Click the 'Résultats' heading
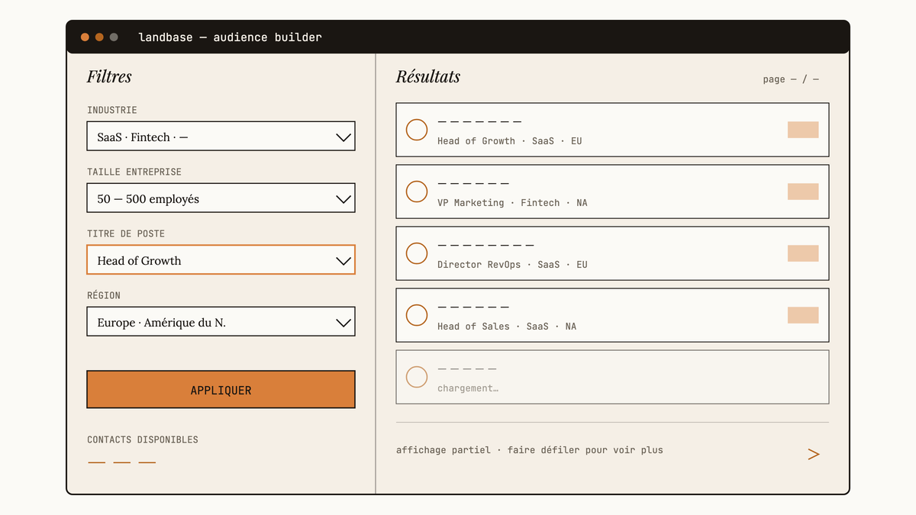This screenshot has width=916, height=515. point(428,77)
